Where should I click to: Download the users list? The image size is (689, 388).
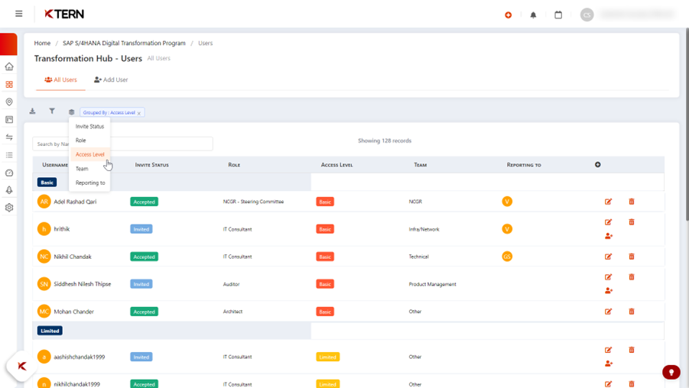pos(33,112)
